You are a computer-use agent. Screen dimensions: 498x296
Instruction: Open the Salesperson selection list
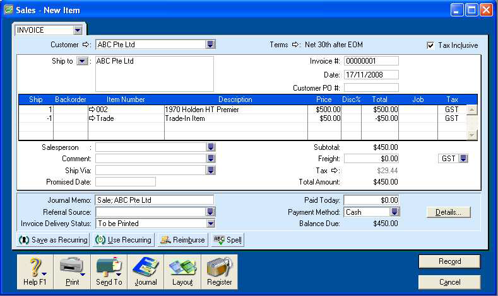pyautogui.click(x=211, y=147)
